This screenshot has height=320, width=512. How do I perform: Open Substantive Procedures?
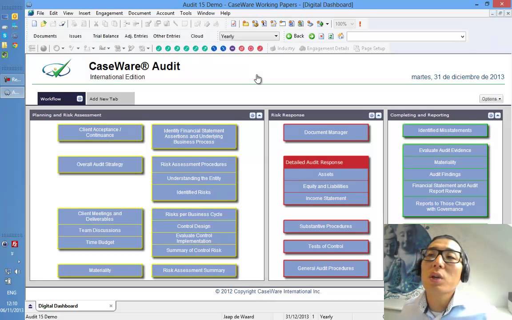[326, 226]
